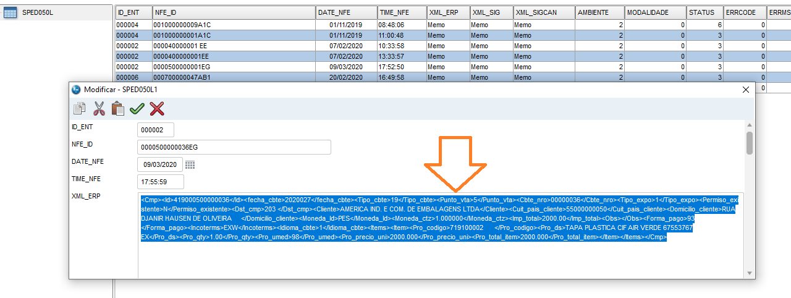Click the Paste clipboard icon
The width and height of the screenshot is (791, 298).
[x=117, y=109]
